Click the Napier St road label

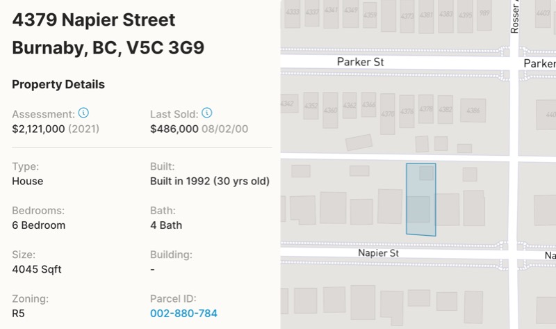378,253
